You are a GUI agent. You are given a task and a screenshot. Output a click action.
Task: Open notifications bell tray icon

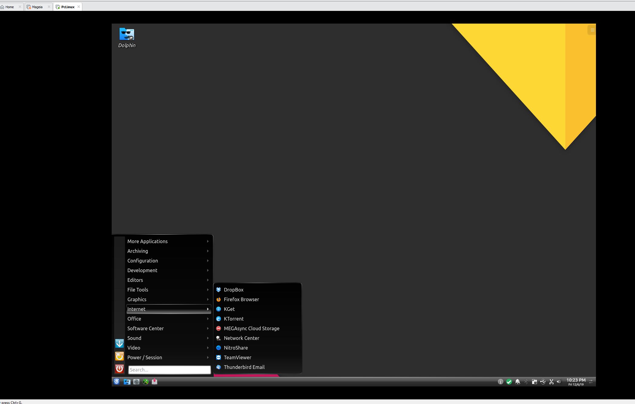518,382
